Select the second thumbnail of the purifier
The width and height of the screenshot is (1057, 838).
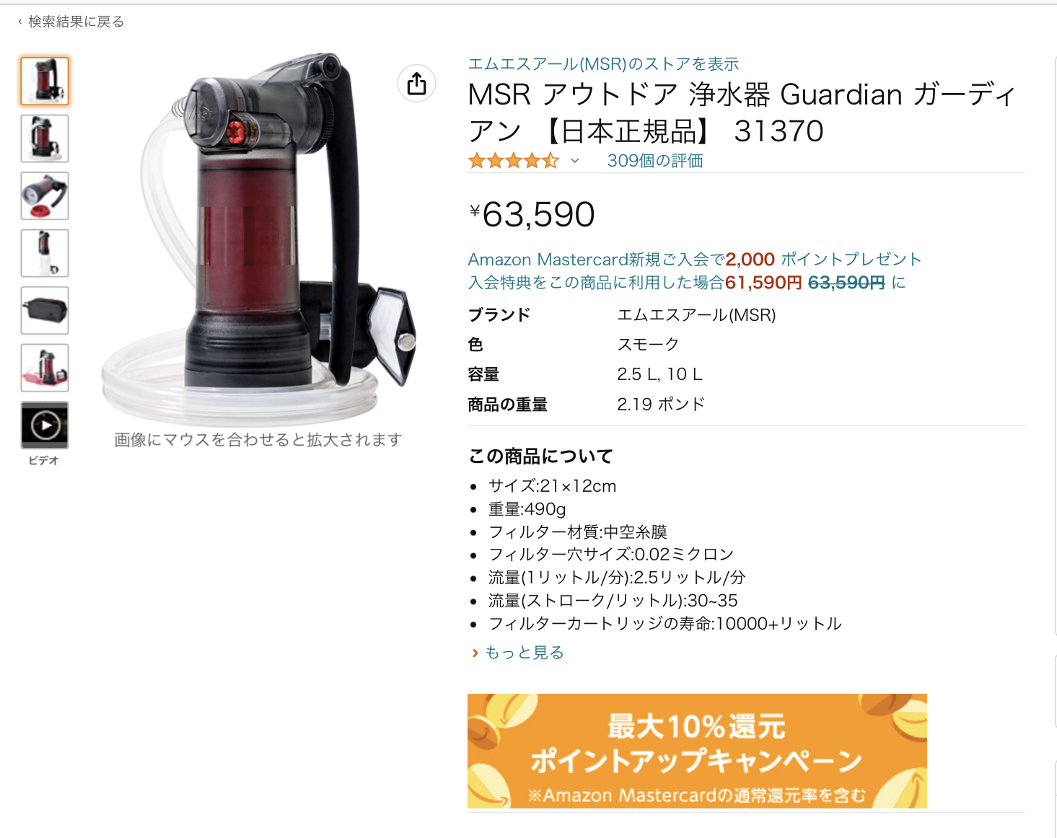[45, 138]
